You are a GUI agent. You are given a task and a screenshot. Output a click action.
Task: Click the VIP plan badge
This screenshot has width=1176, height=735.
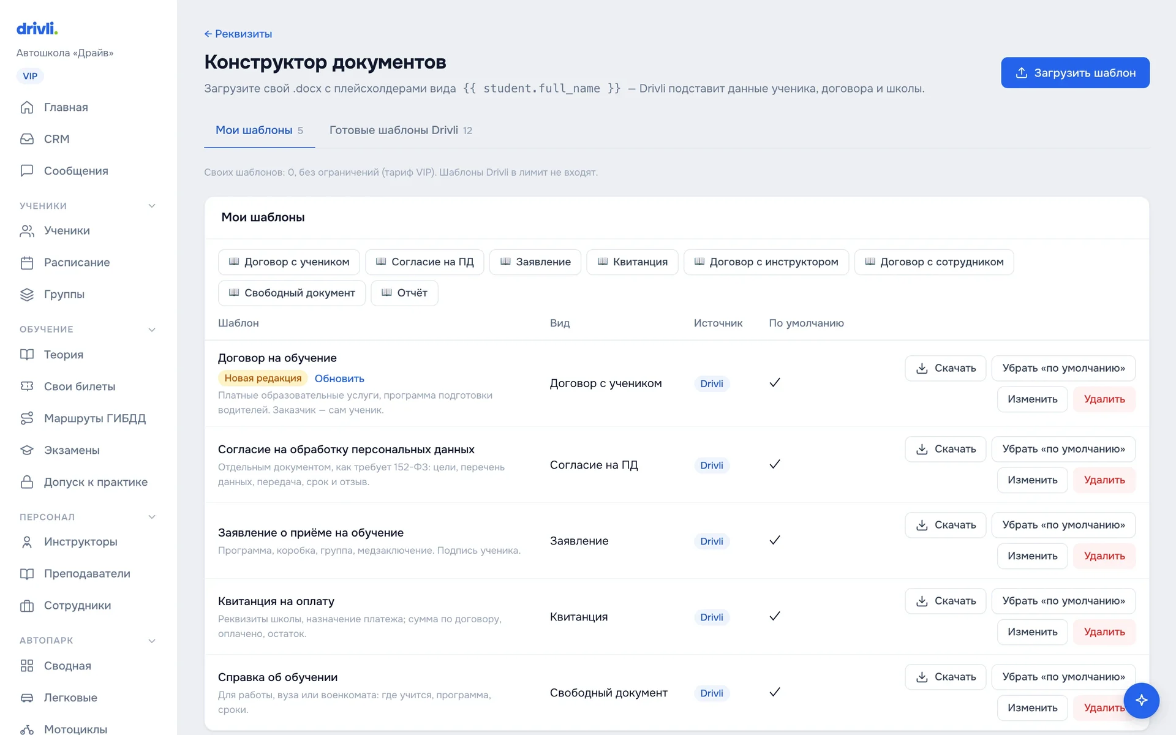tap(30, 76)
